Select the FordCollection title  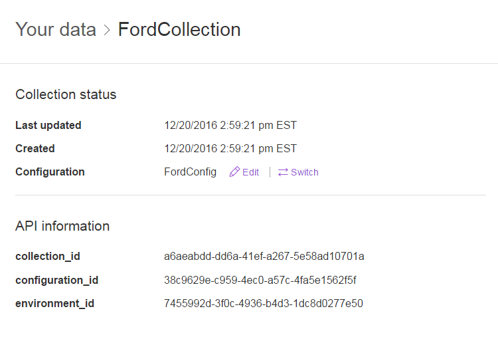[x=179, y=29]
